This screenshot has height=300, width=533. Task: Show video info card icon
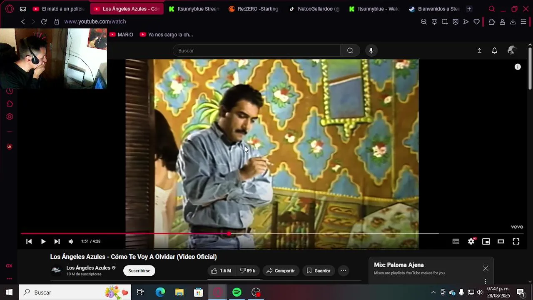518,67
